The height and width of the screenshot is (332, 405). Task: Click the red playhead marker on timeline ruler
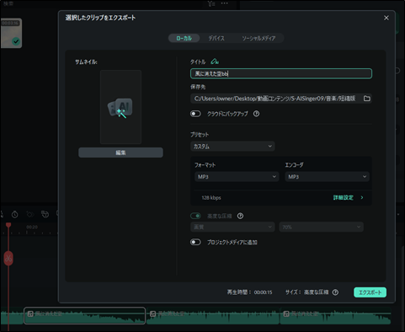coord(8,225)
